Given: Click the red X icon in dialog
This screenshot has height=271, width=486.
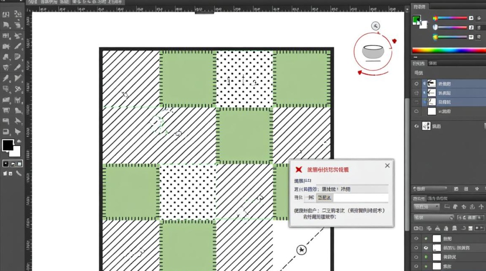Looking at the screenshot, I should tap(299, 170).
